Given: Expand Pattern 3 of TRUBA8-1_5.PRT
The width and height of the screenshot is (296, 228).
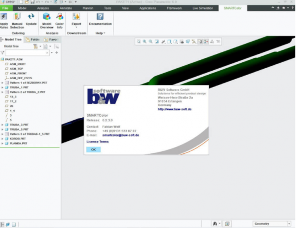Looking at the screenshot, I should coord(2,134).
